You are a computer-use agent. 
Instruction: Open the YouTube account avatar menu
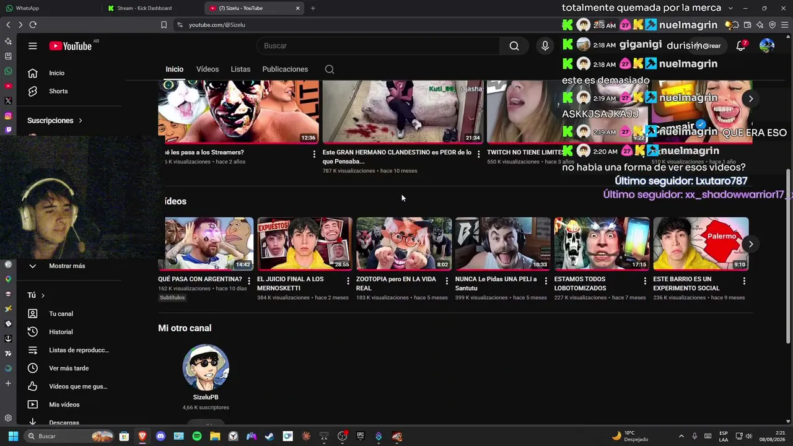click(767, 46)
